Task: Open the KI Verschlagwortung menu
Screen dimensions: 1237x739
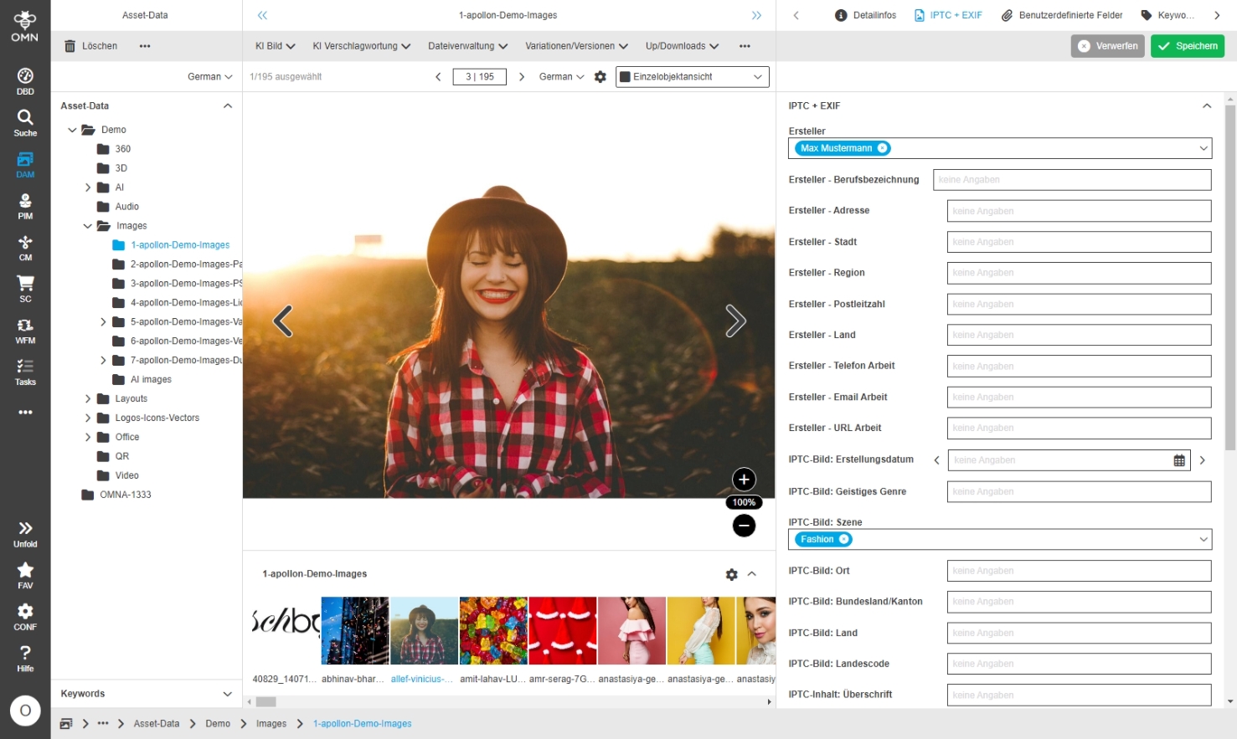Action: click(361, 46)
